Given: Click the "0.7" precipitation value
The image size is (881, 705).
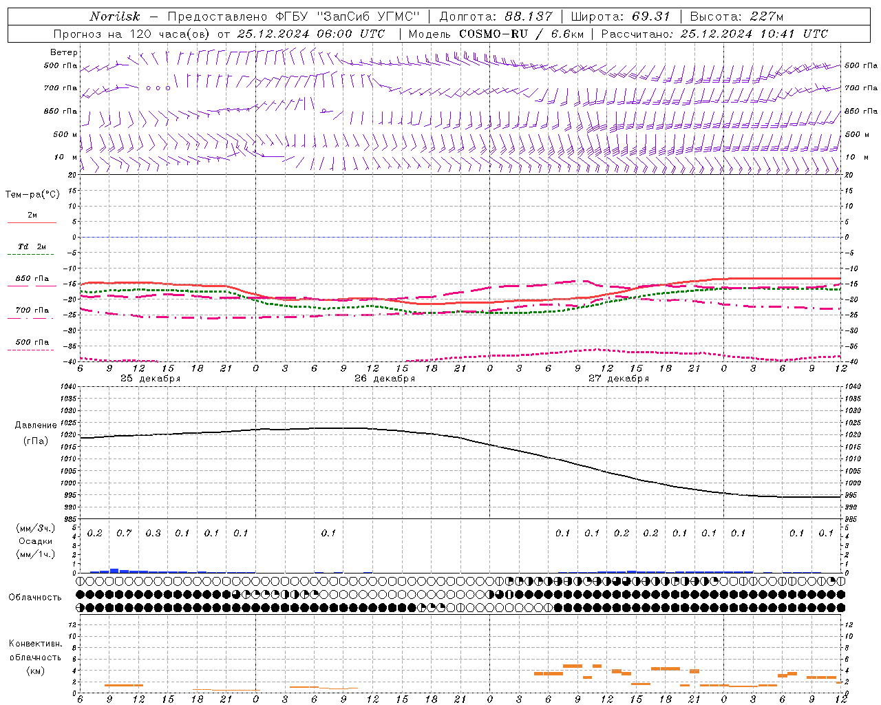Looking at the screenshot, I should click(124, 533).
